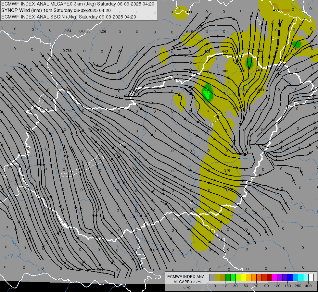Select the purple legend swatch next to magenta

tap(280, 277)
